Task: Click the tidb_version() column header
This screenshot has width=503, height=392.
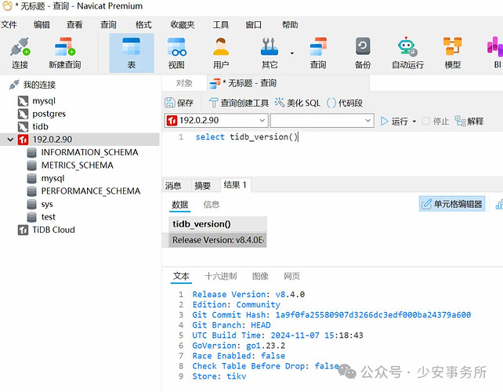Action: coord(218,223)
